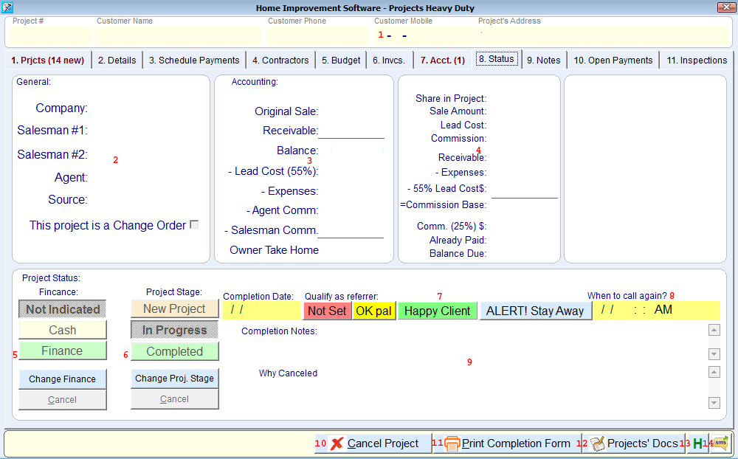Click the Customer Name field
The width and height of the screenshot is (738, 459).
[178, 35]
